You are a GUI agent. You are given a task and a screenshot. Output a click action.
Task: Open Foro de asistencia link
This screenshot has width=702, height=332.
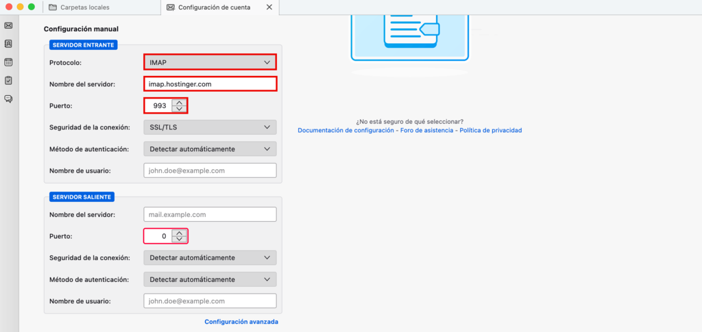coord(426,131)
